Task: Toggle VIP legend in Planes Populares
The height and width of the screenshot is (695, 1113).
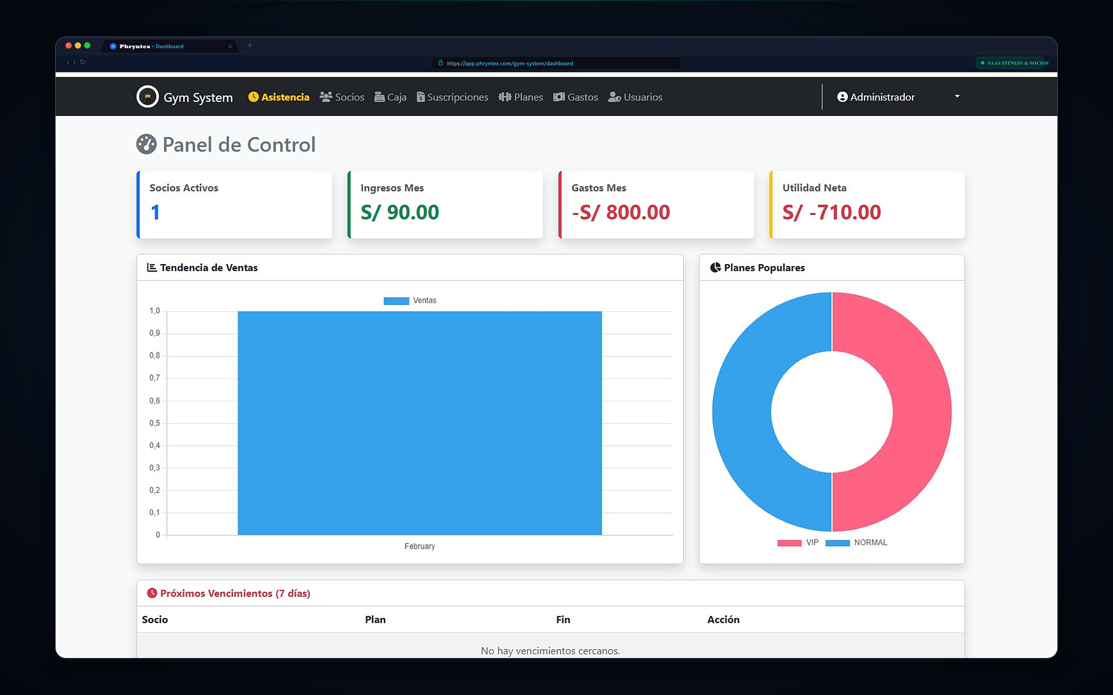Action: [798, 543]
